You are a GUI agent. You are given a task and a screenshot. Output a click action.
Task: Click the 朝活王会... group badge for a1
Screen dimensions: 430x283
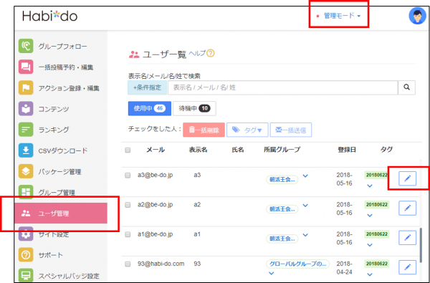[x=282, y=239]
